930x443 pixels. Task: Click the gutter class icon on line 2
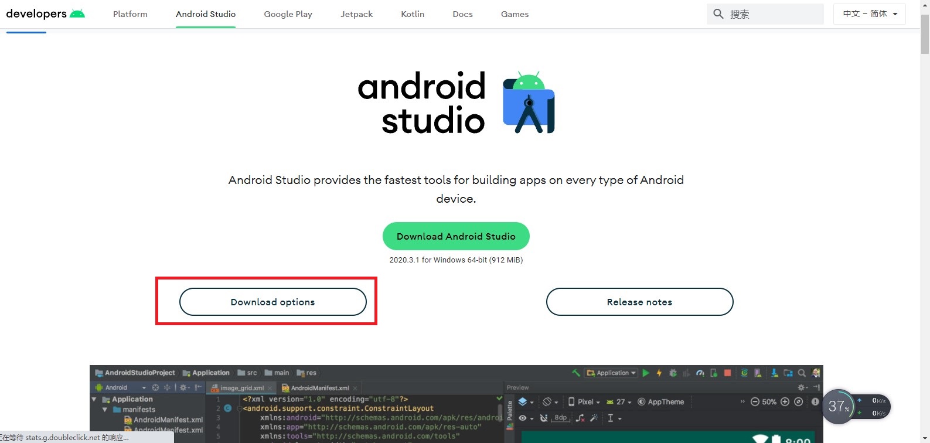[x=227, y=408]
